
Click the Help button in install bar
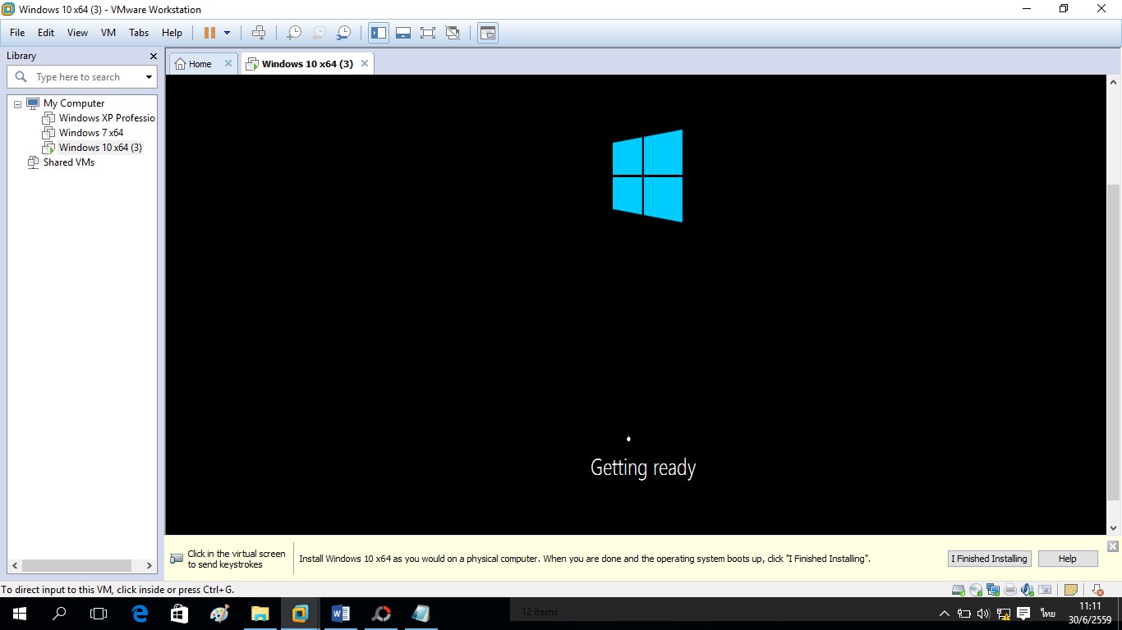1068,559
